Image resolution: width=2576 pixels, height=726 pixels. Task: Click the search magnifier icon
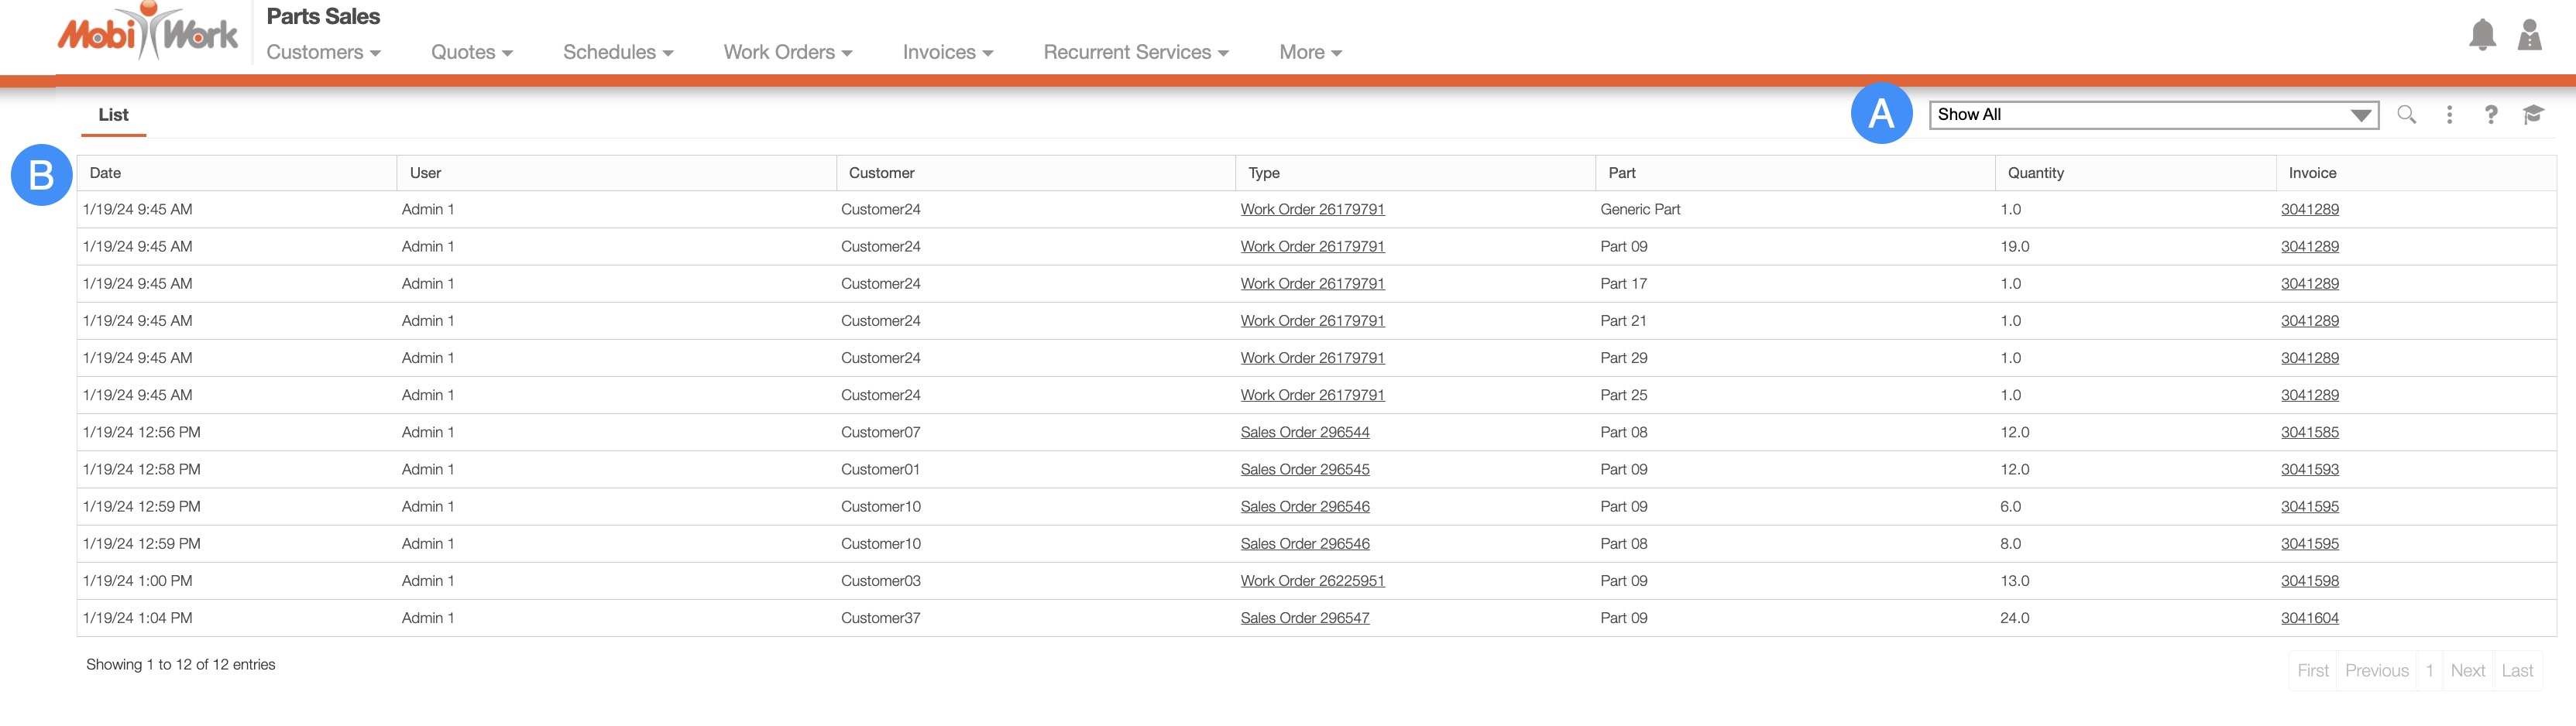pyautogui.click(x=2406, y=115)
